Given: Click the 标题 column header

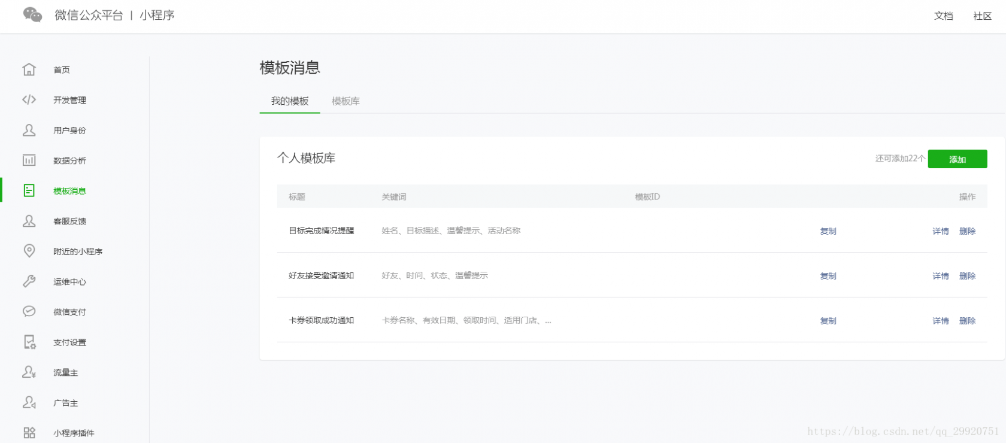Looking at the screenshot, I should click(x=297, y=197).
